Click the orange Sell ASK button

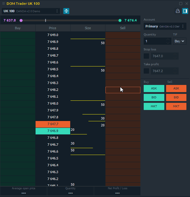176,89
